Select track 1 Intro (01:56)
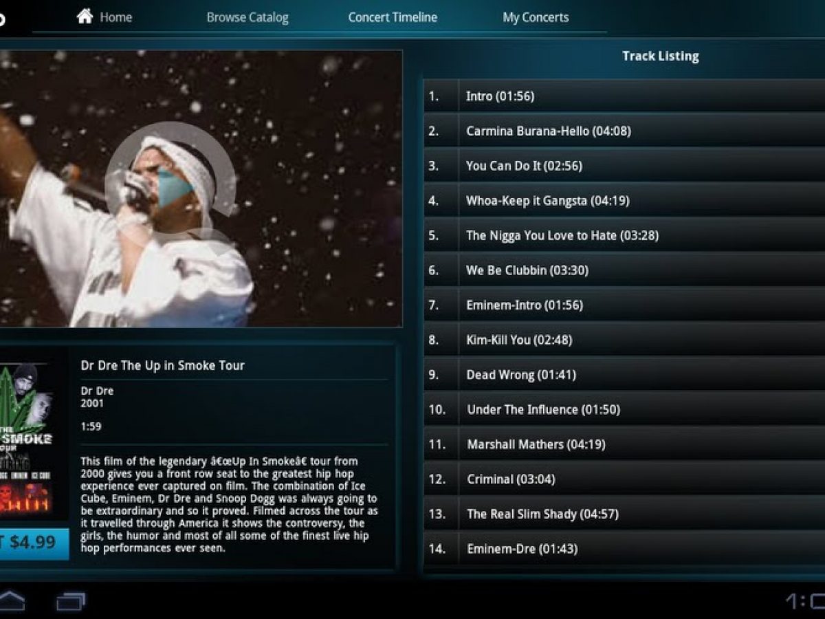825x619 pixels. coord(624,96)
